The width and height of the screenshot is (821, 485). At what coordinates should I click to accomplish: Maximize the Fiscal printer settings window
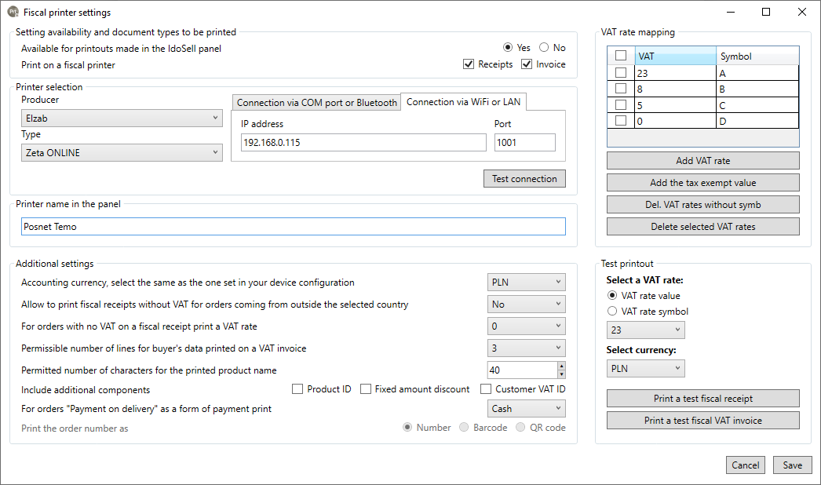coord(766,12)
